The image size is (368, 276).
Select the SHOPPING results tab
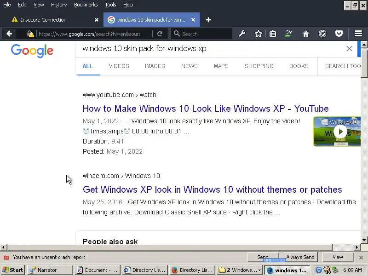pyautogui.click(x=259, y=66)
